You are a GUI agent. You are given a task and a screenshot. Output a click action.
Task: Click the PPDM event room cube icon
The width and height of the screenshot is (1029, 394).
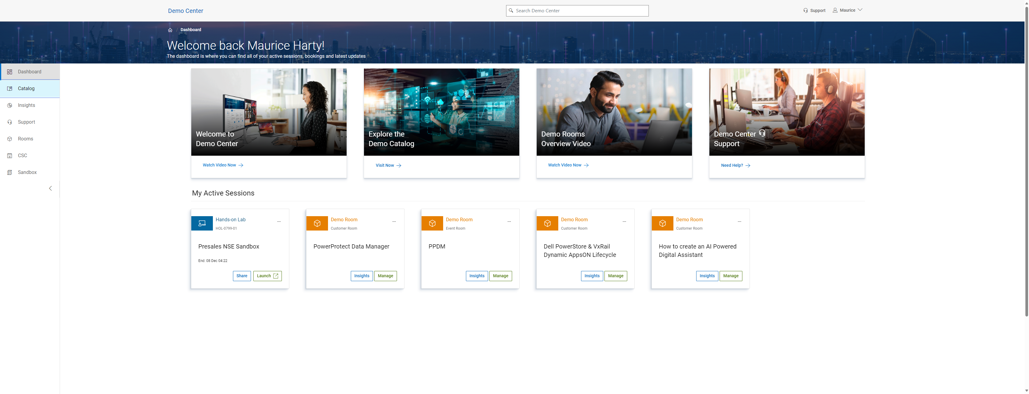(x=432, y=223)
